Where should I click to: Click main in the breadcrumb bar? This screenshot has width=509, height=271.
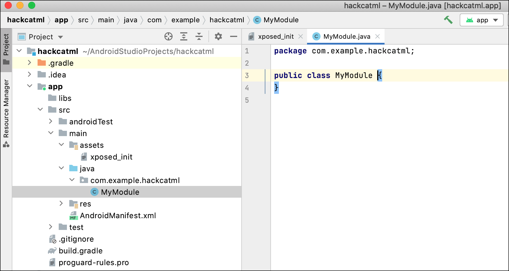pos(106,20)
